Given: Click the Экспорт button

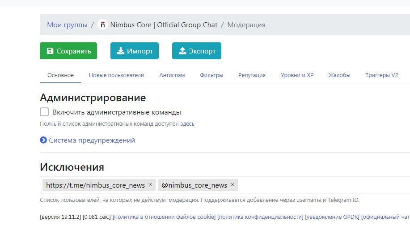Looking at the screenshot, I should click(197, 51).
